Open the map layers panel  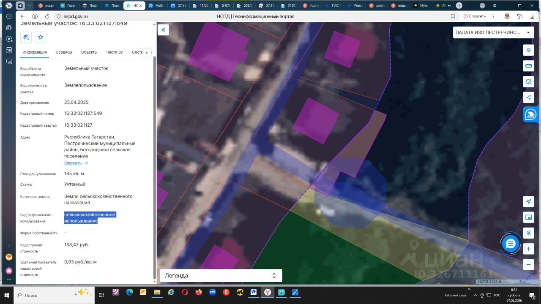click(x=528, y=50)
